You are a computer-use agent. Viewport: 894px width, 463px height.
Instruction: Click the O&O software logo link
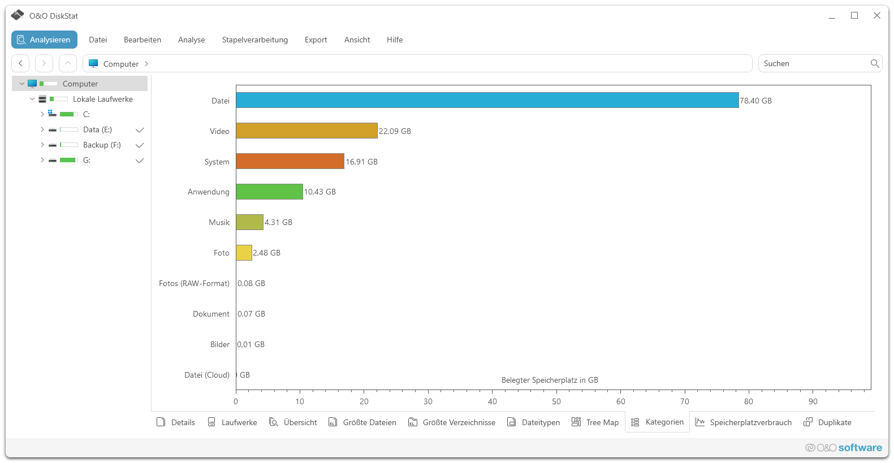pos(844,448)
